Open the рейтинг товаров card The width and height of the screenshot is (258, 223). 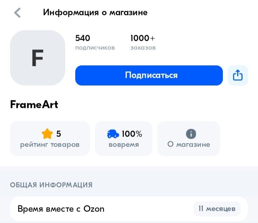pos(50,139)
